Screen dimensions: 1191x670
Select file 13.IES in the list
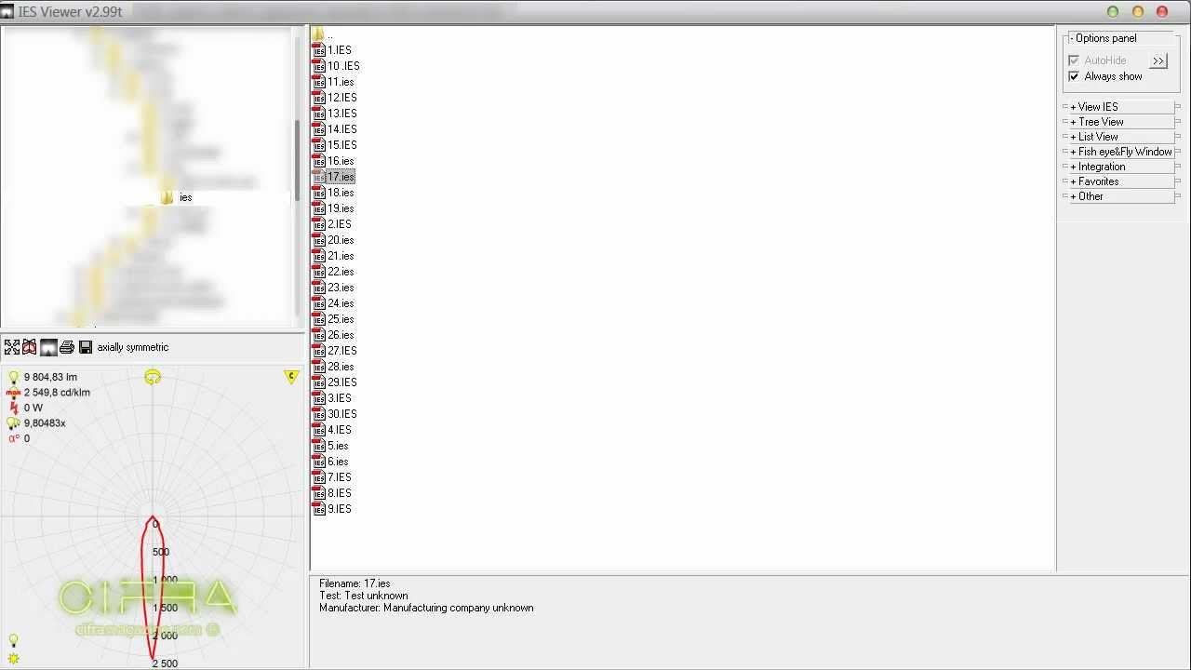tap(335, 114)
